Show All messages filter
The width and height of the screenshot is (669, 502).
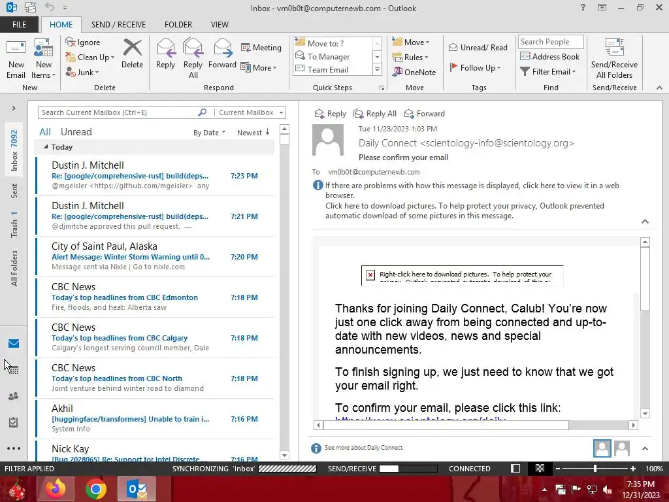click(45, 132)
